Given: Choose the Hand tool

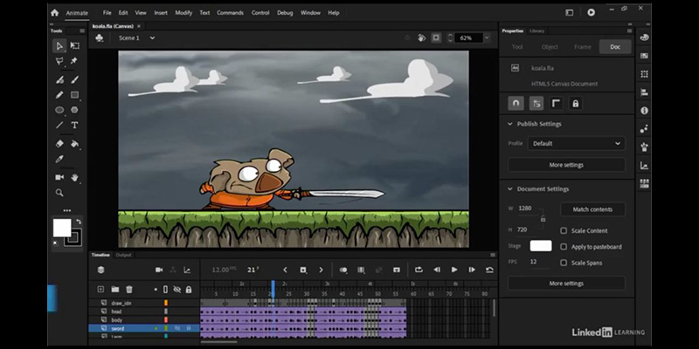Looking at the screenshot, I should pyautogui.click(x=75, y=177).
